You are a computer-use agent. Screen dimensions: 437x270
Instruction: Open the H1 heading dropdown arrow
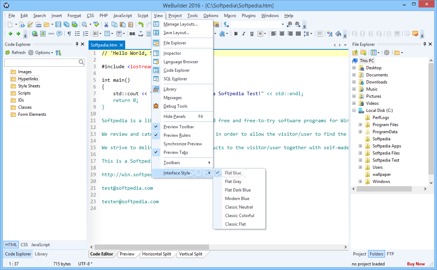100,34
